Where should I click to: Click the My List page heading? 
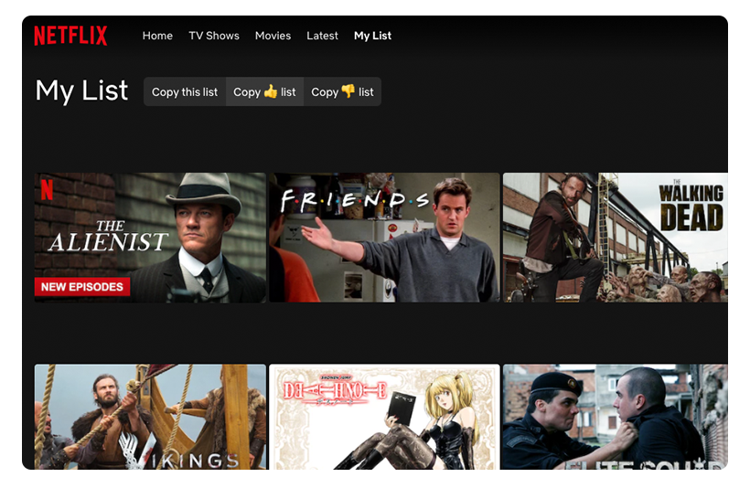click(x=81, y=90)
